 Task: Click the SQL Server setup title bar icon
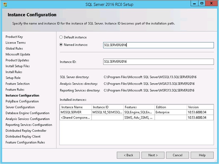(x=5, y=4)
